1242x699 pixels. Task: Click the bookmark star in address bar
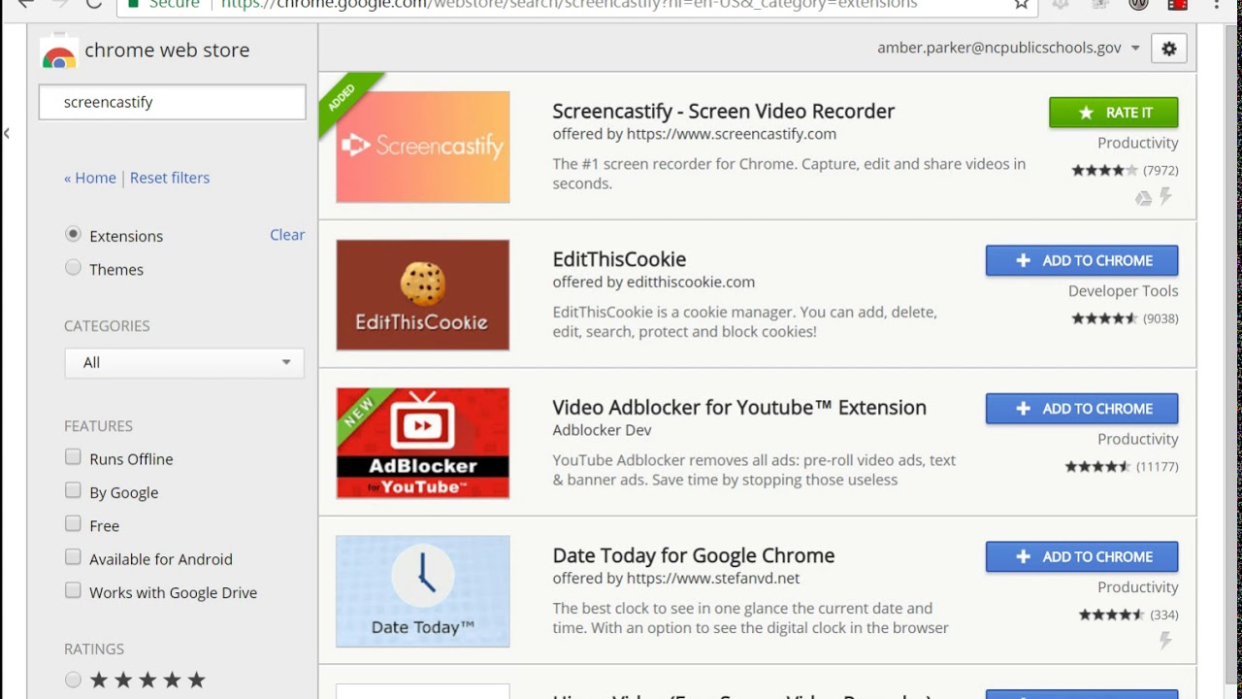coord(1021,5)
